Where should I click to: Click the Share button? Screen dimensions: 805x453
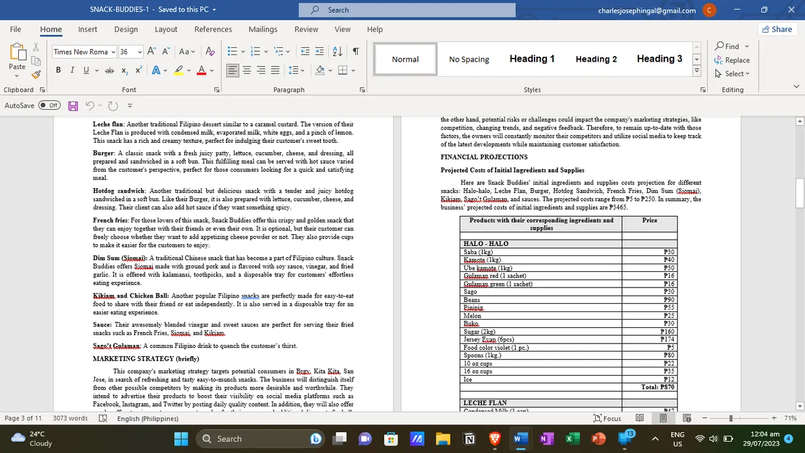click(x=777, y=29)
